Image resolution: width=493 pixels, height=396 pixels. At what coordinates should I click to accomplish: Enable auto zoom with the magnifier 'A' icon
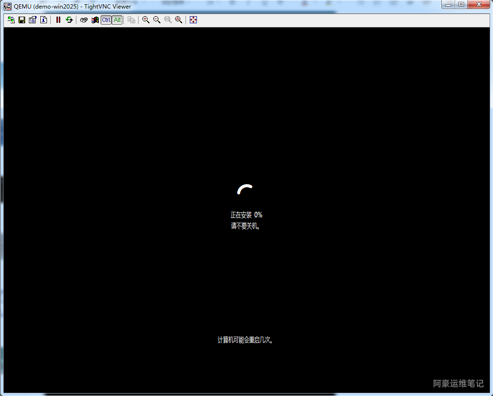click(178, 20)
